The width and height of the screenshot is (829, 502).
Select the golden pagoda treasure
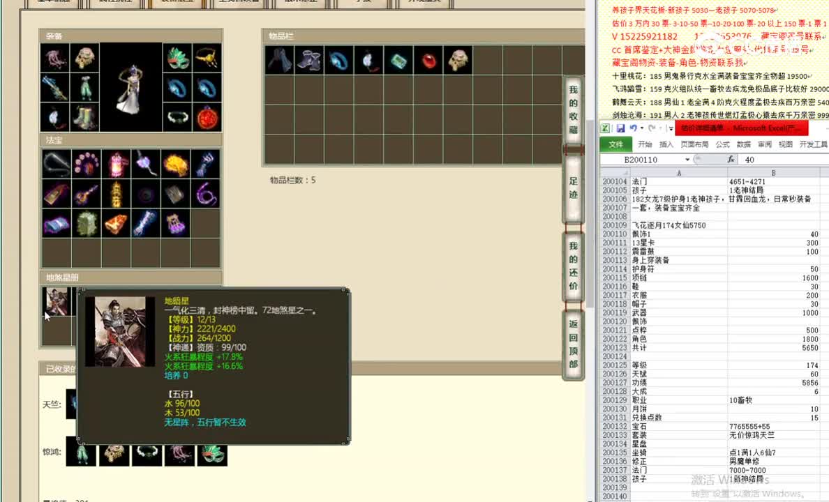117,194
